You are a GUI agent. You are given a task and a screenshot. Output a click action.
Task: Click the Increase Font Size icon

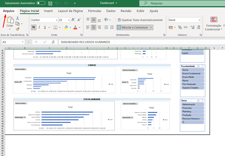click(x=73, y=20)
